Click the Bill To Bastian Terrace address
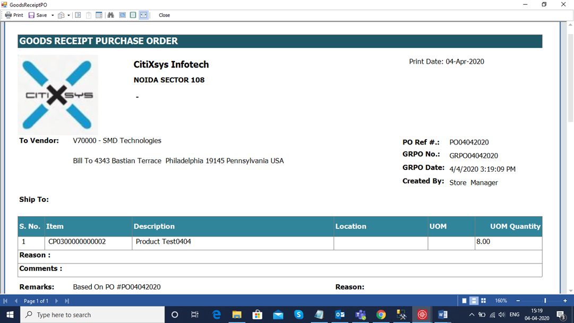 (178, 161)
